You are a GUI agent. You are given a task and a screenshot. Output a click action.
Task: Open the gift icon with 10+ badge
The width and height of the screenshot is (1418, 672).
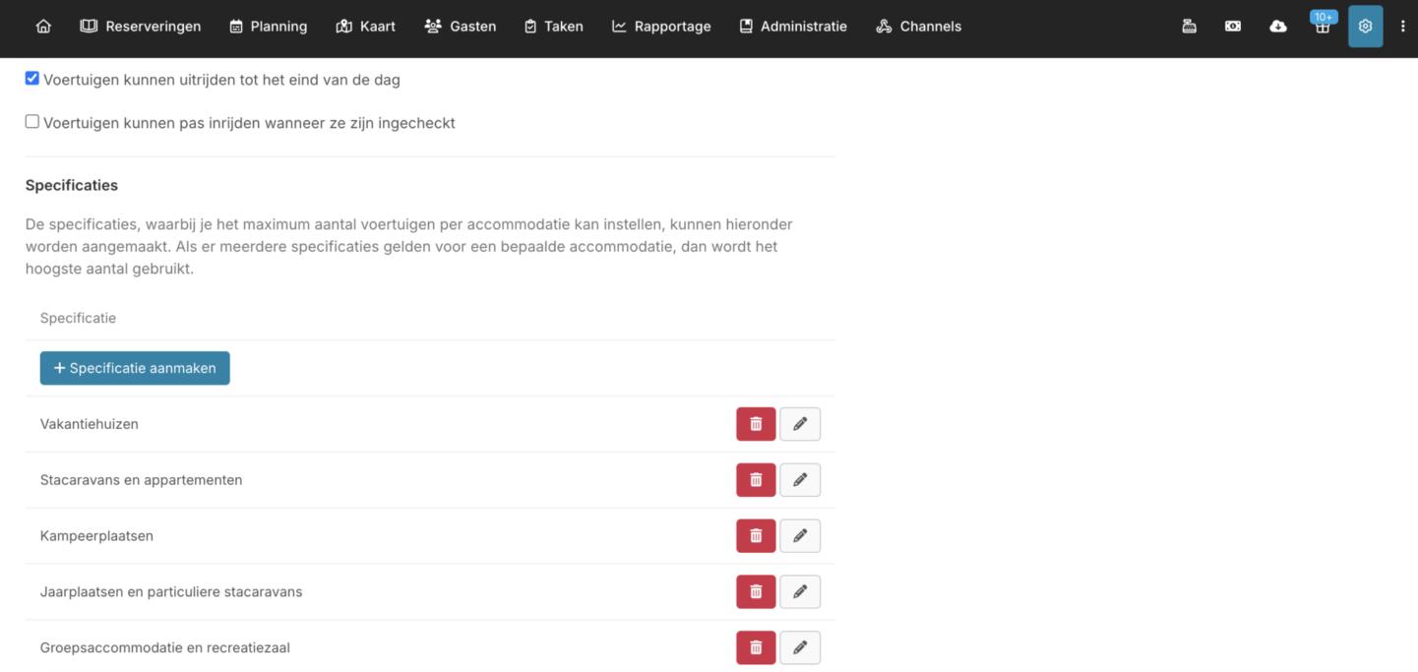tap(1322, 27)
